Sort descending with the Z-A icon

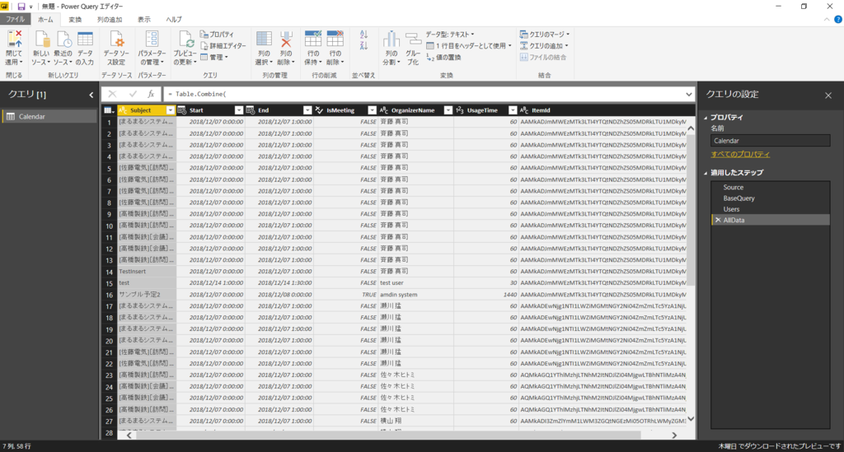click(363, 45)
